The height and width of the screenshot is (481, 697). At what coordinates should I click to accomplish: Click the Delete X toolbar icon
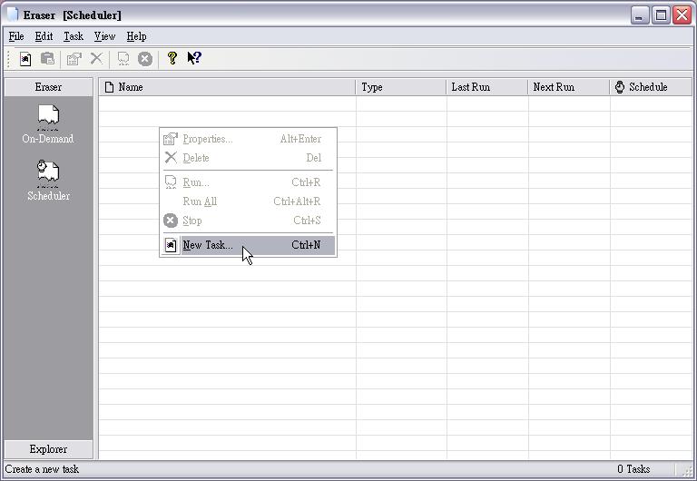pos(96,59)
